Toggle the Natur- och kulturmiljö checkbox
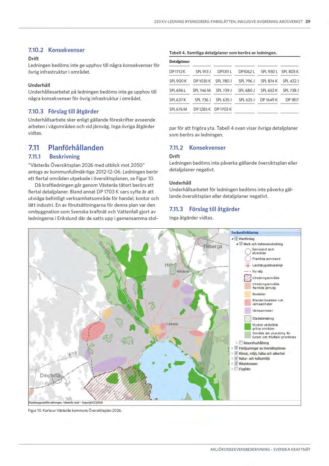The width and height of the screenshot is (329, 466). pos(236,359)
